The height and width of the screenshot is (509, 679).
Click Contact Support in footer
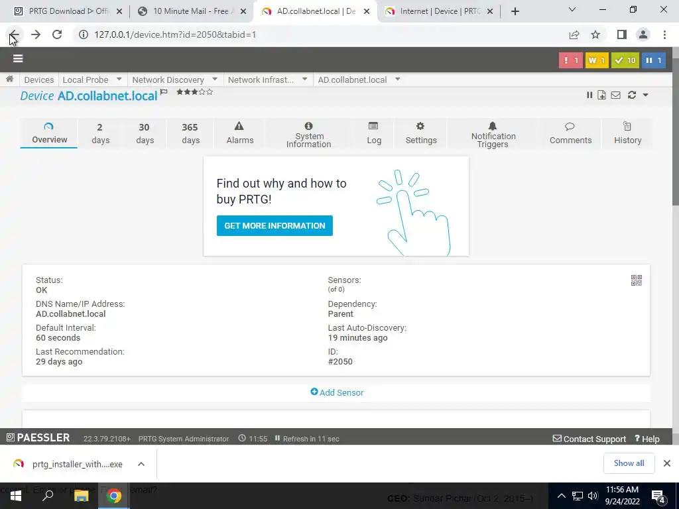tap(589, 439)
